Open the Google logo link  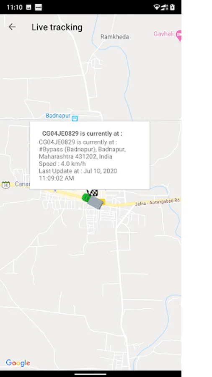click(18, 363)
